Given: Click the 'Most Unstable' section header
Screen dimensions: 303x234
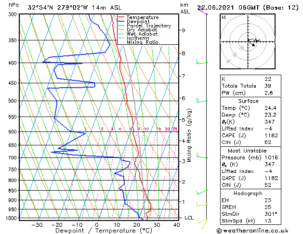Looking at the screenshot, I should 247,151.
